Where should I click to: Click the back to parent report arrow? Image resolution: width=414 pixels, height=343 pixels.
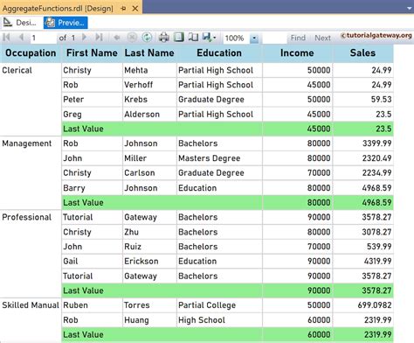117,38
